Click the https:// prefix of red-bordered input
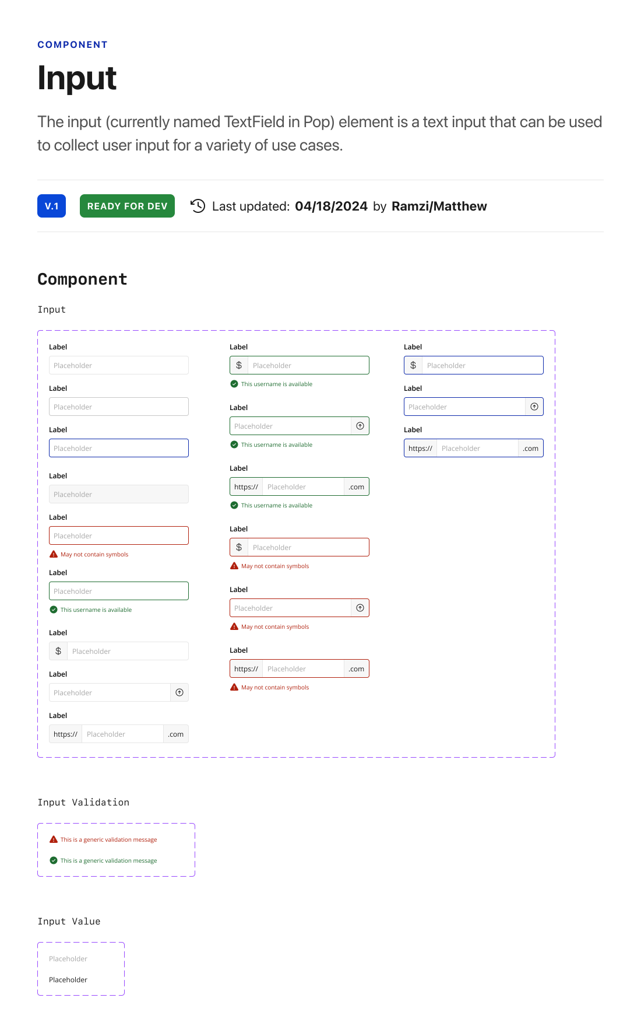 (x=246, y=668)
